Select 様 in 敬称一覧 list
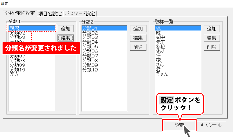 coord(178,28)
